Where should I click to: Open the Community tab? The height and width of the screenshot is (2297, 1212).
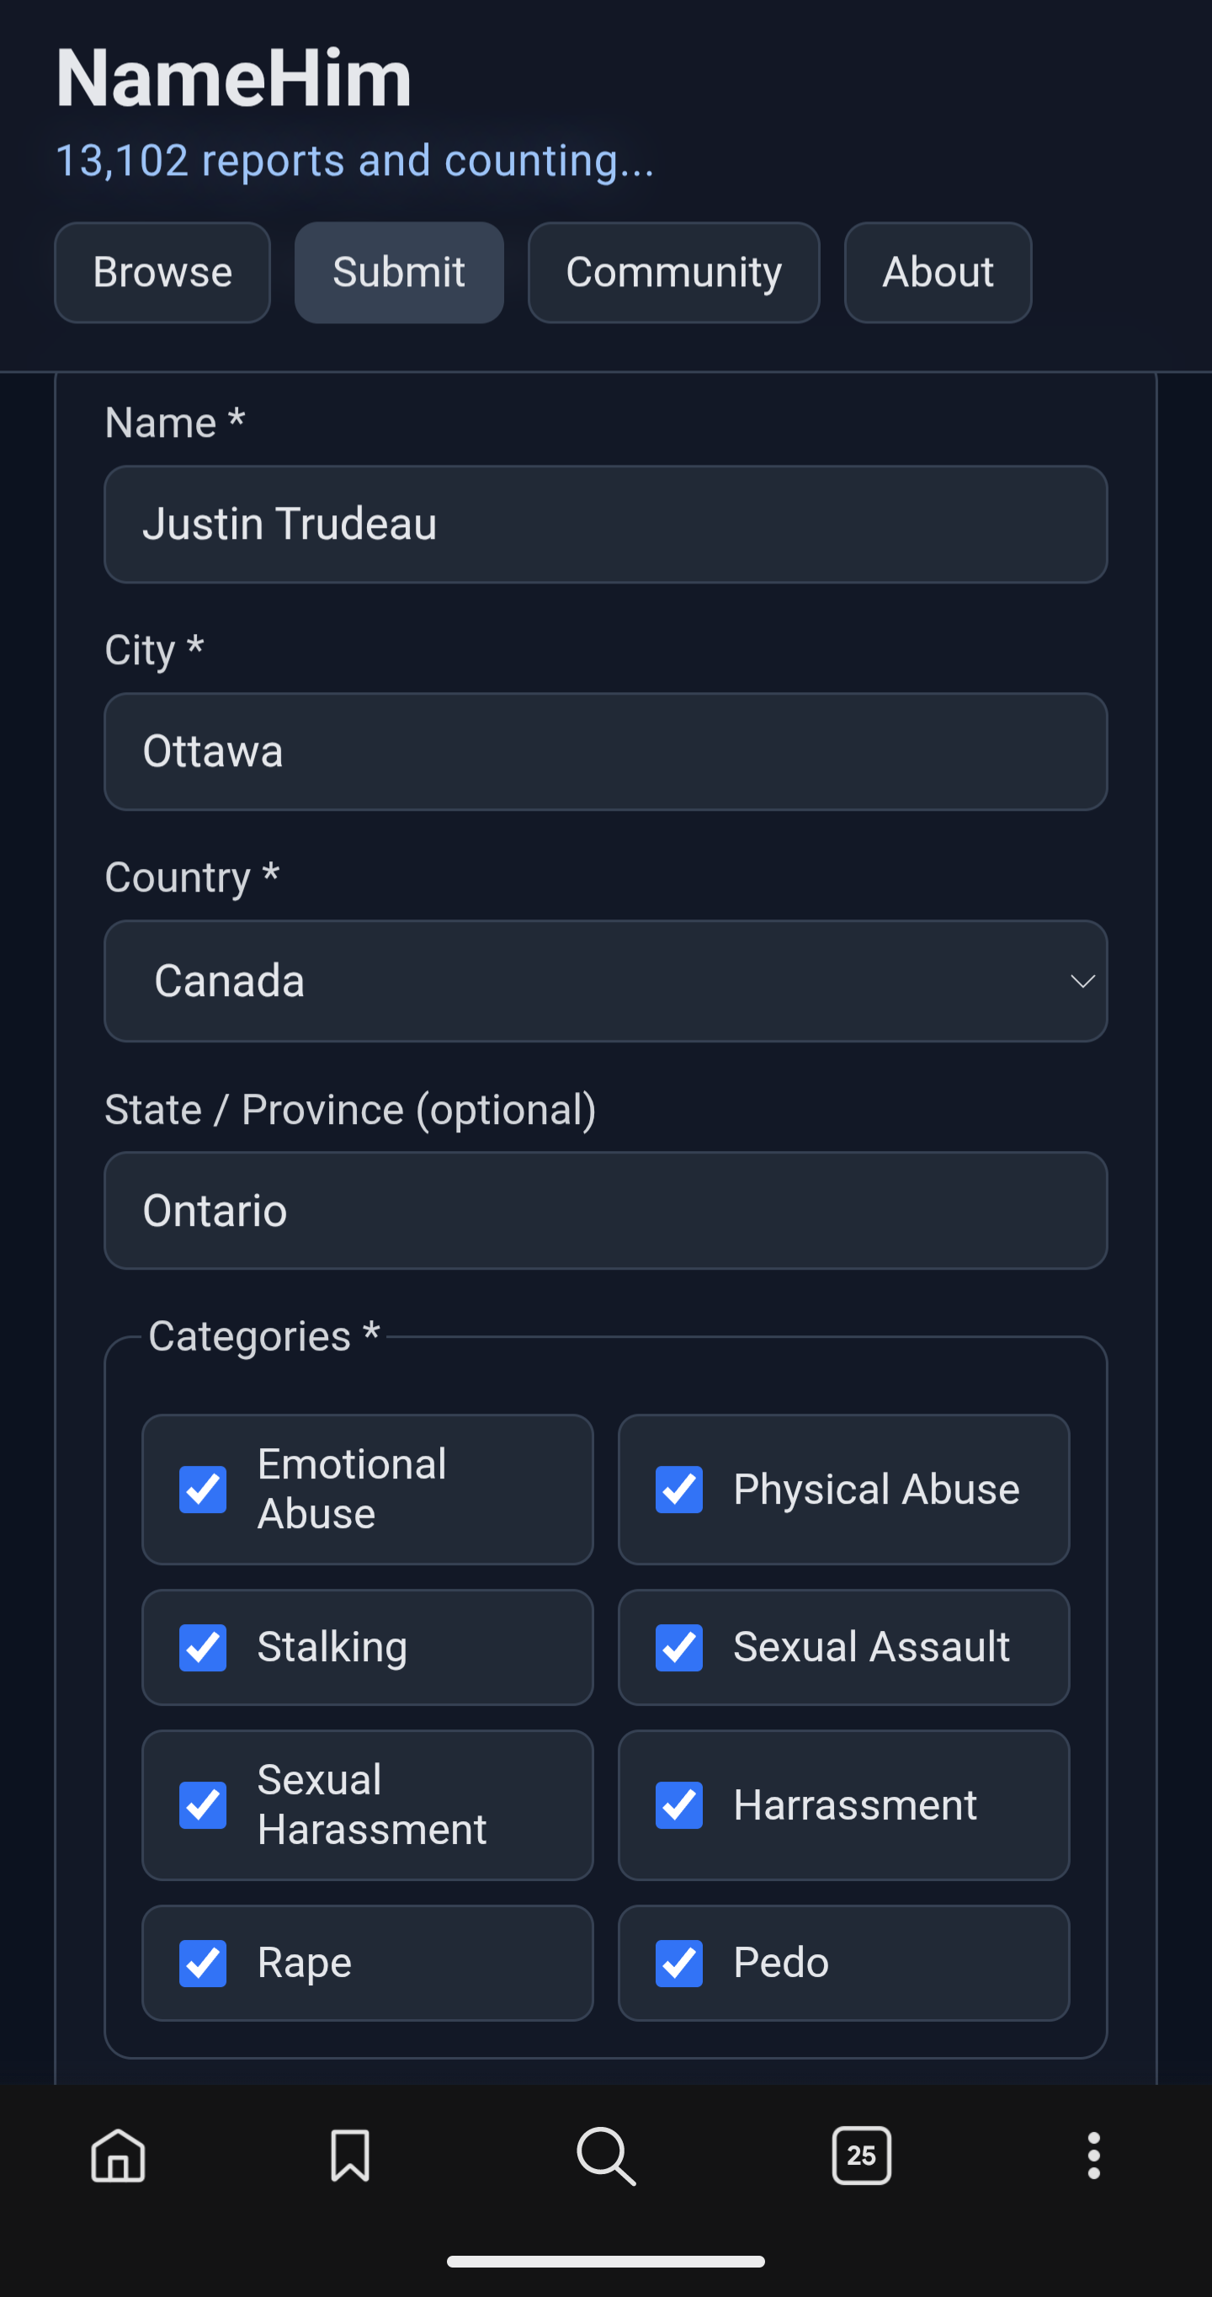[673, 272]
